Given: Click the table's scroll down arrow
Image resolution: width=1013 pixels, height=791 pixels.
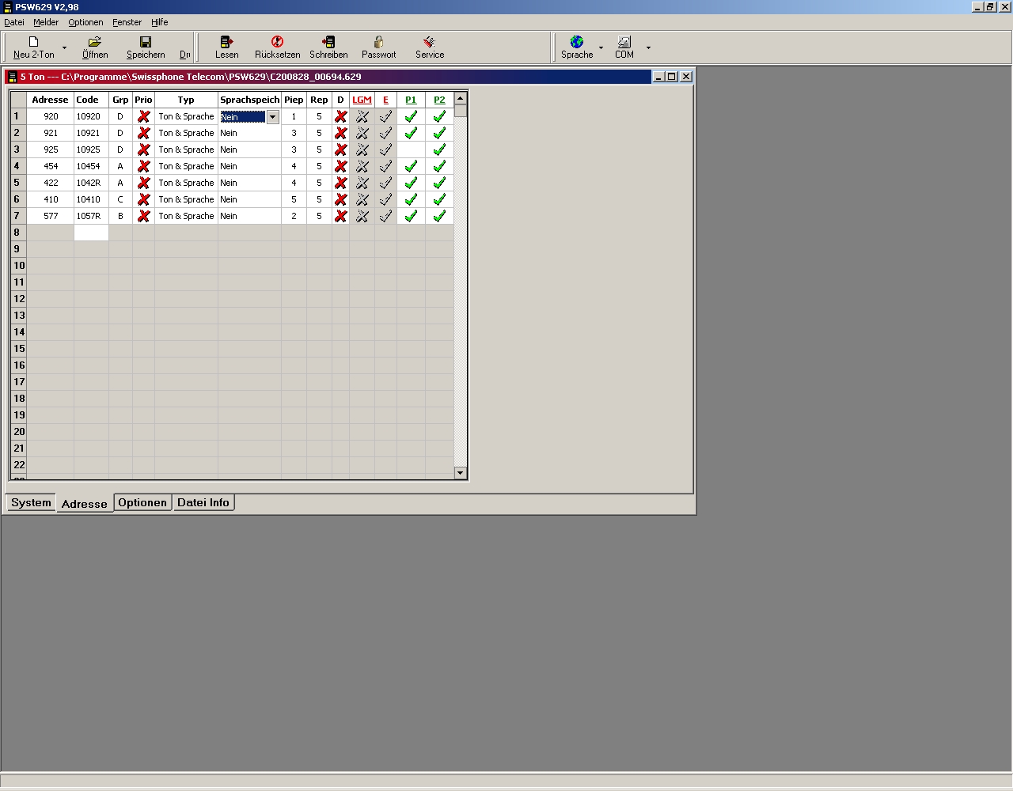Looking at the screenshot, I should point(461,473).
